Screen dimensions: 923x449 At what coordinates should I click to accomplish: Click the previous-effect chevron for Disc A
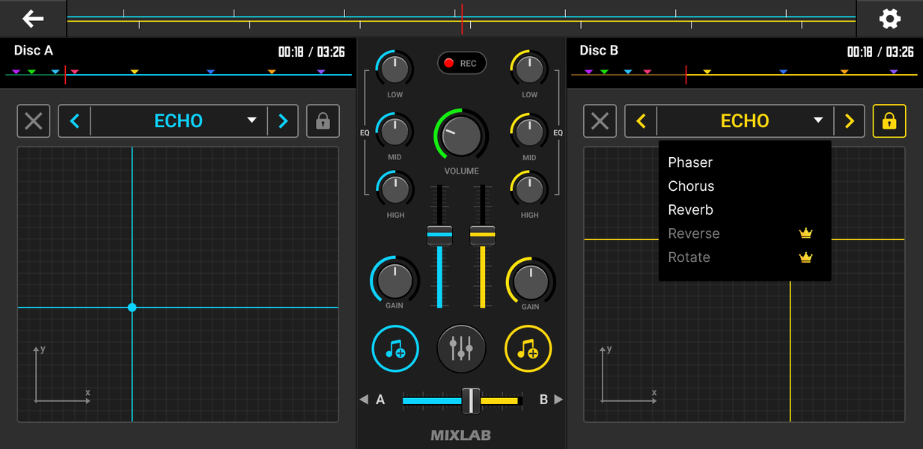pyautogui.click(x=75, y=120)
